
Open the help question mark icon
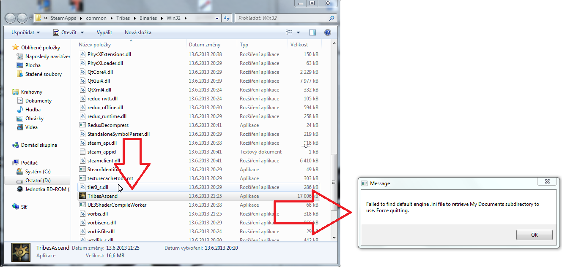click(x=327, y=32)
